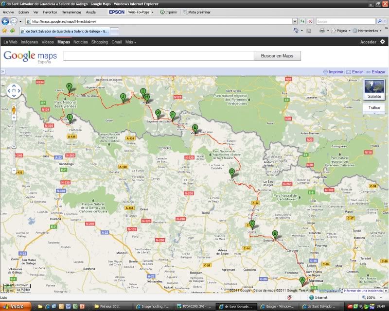Click the IE Forward navigation arrow
This screenshot has width=389, height=311.
point(14,21)
